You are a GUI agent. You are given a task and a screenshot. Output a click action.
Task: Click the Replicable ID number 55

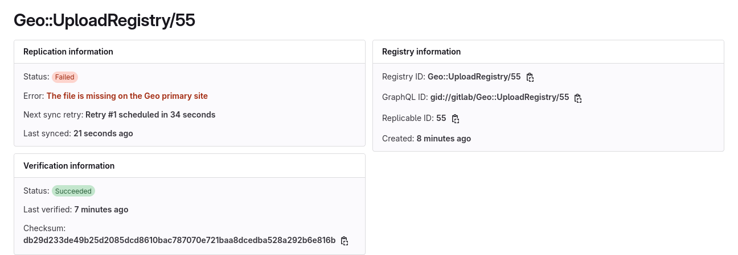point(441,118)
